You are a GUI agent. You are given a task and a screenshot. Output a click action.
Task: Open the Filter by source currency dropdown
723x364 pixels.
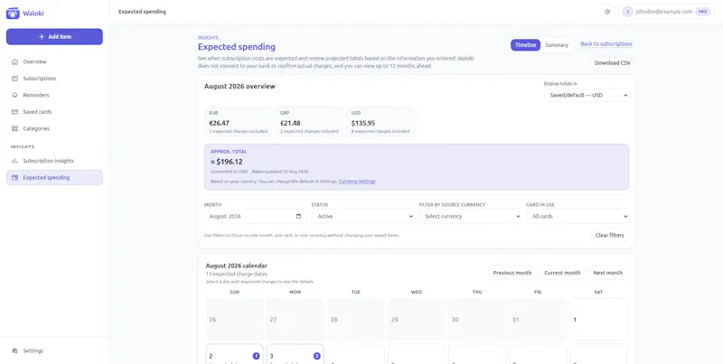(470, 216)
